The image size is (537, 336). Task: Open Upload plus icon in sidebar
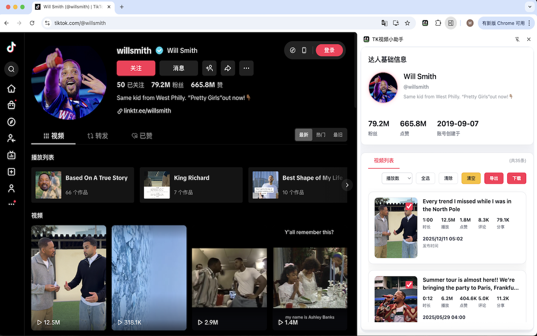[11, 172]
